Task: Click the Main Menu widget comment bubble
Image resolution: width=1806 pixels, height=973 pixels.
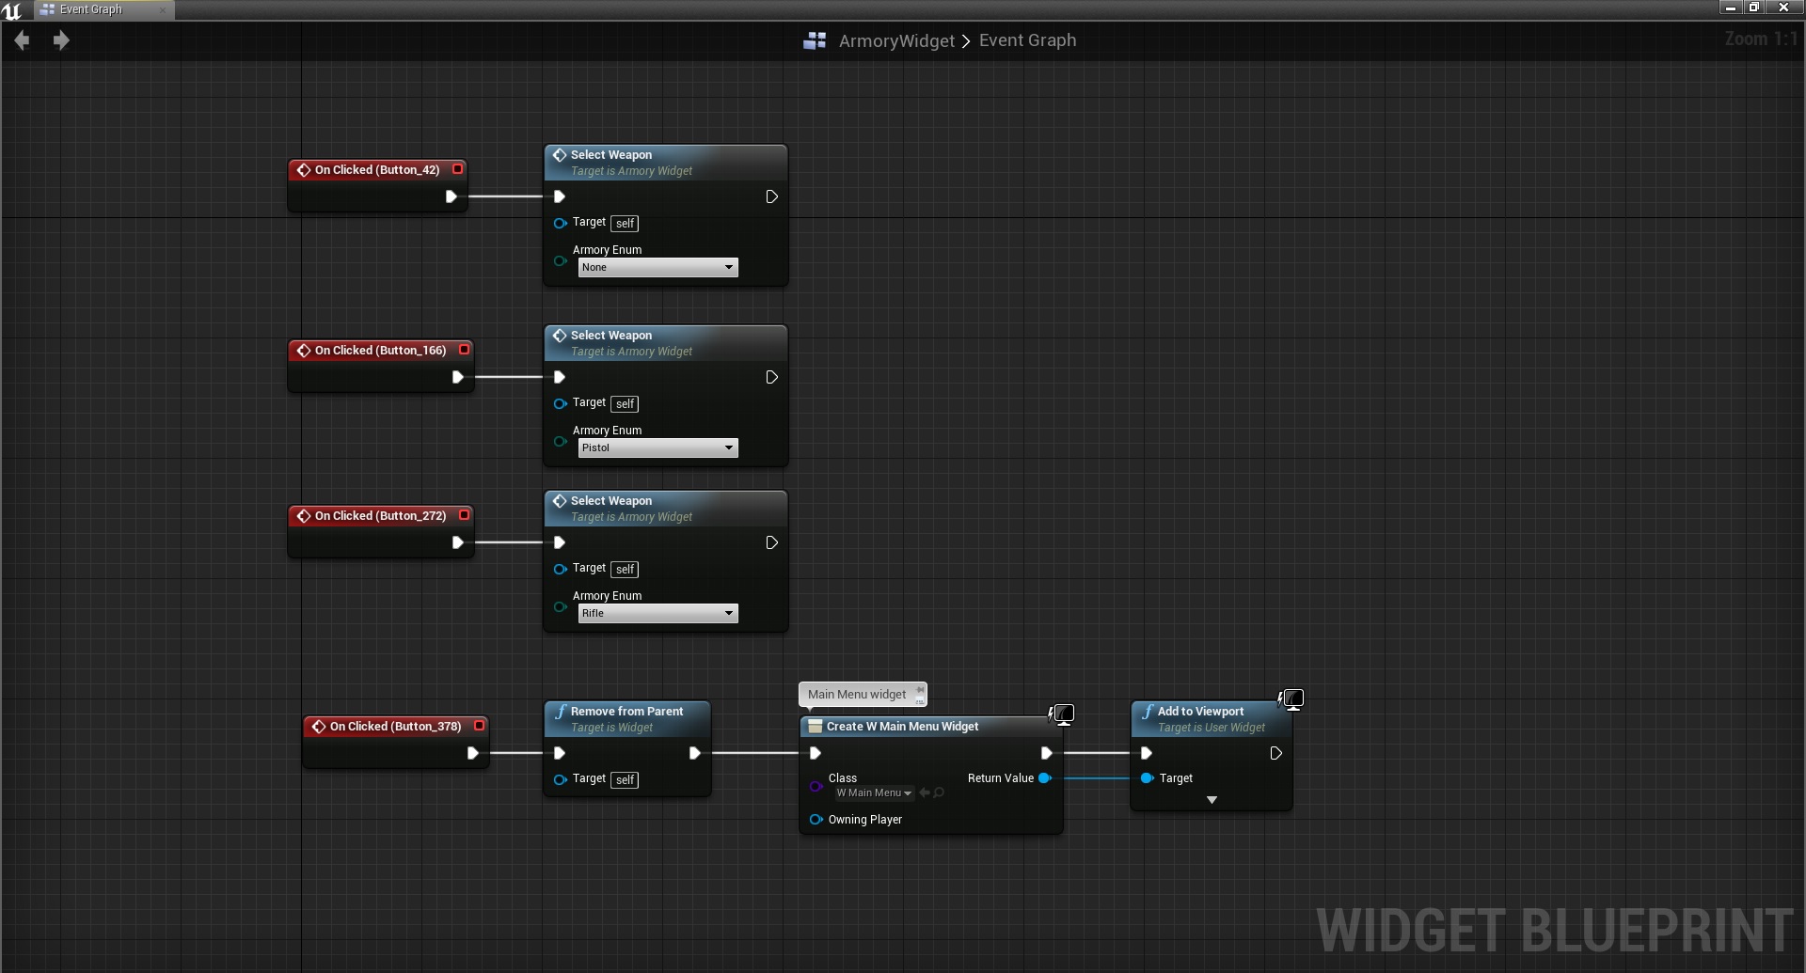Action: click(x=857, y=695)
